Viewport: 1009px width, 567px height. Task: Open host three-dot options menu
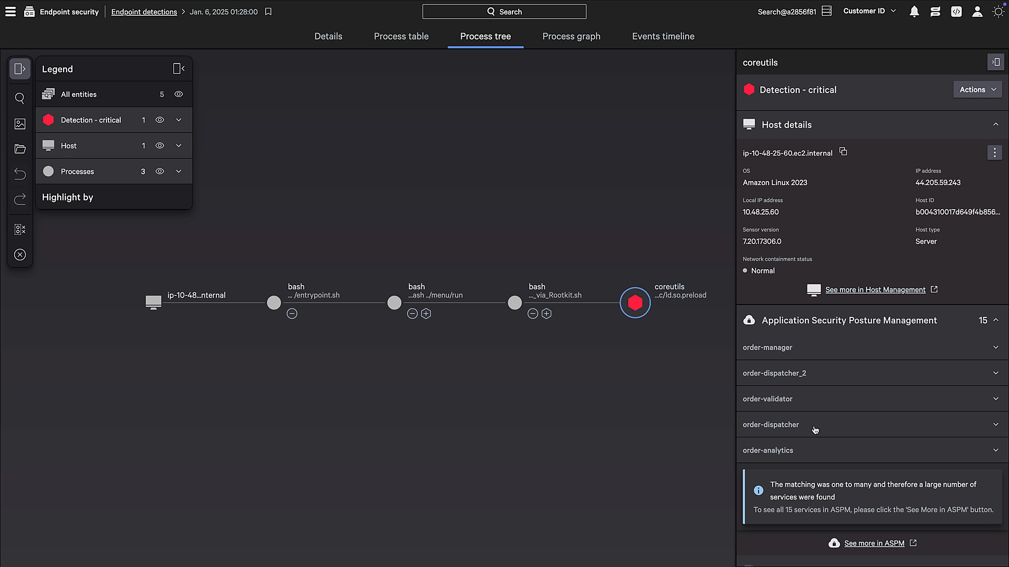tap(995, 153)
